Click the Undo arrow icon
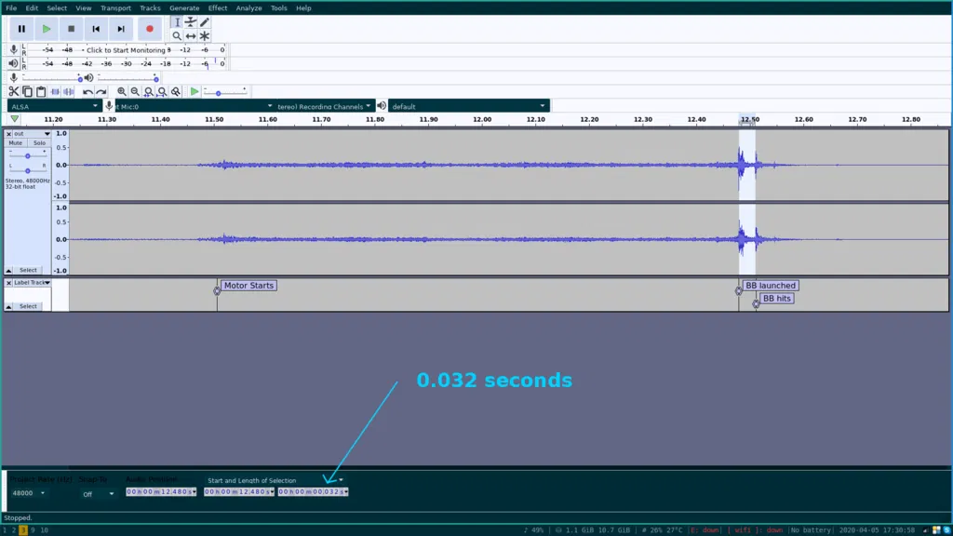953x536 pixels. pos(87,92)
